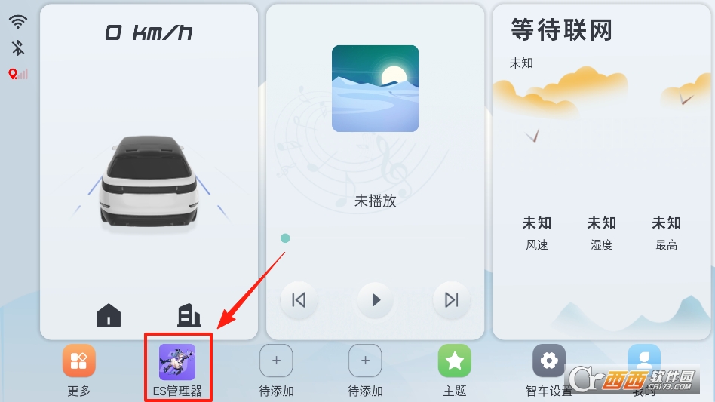Click the GPS signal status icon

[18, 74]
